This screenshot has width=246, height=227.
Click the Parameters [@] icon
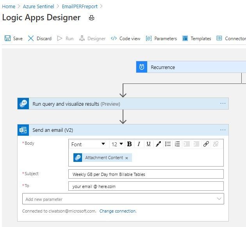[148, 38]
